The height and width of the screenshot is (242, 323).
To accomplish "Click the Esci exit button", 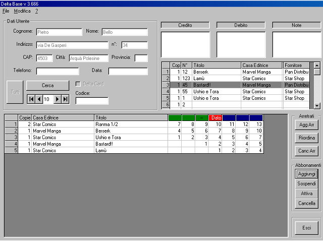I will click(x=306, y=228).
